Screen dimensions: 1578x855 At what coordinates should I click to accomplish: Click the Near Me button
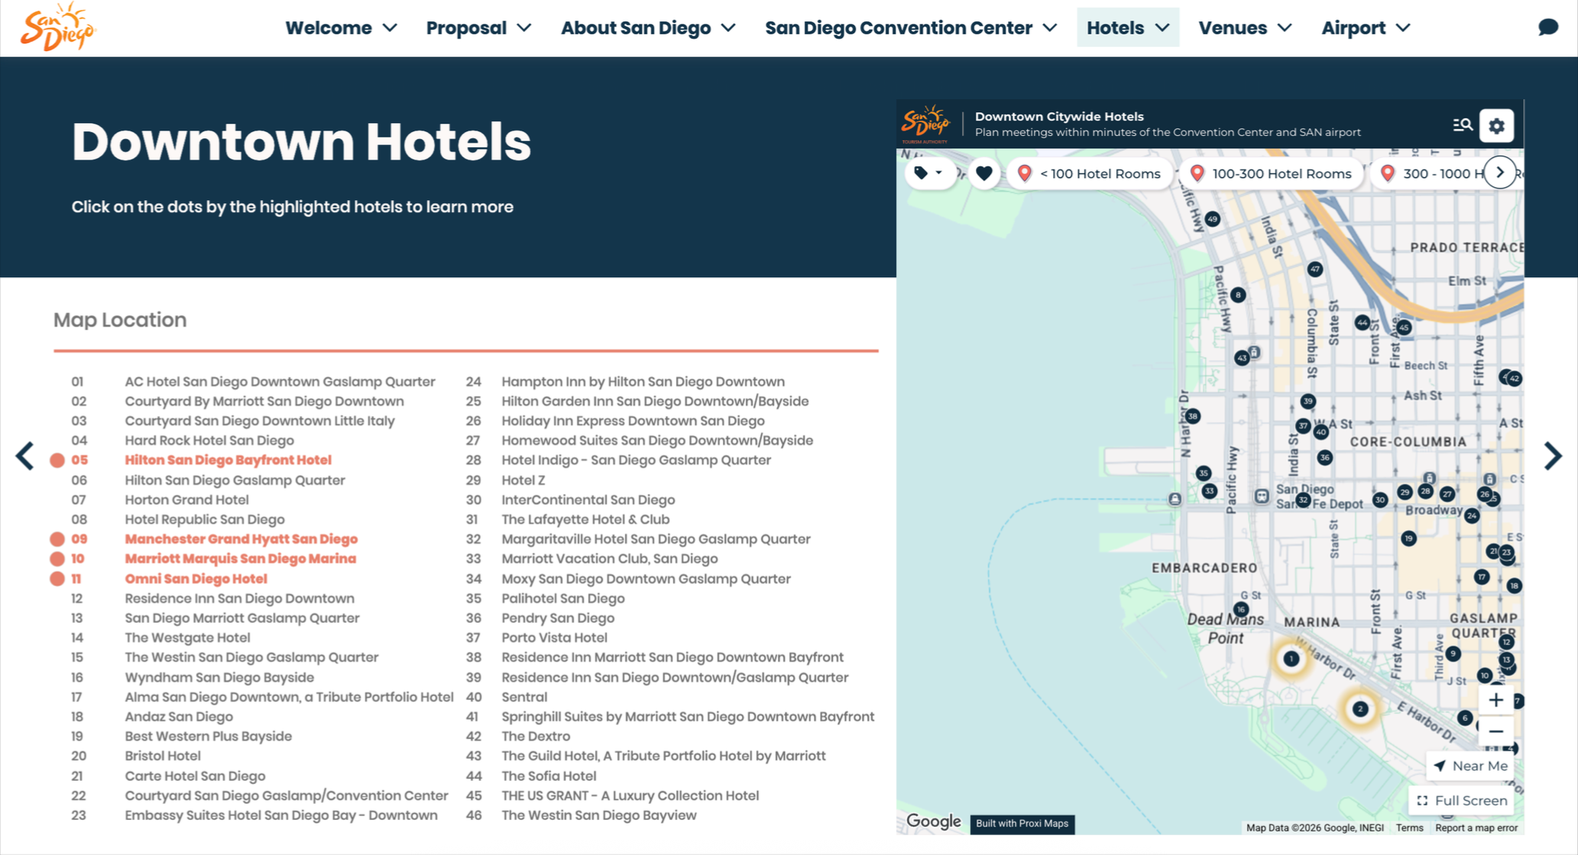[1470, 766]
